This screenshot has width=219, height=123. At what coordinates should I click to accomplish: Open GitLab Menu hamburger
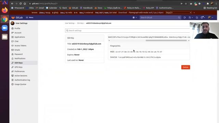[30, 17]
